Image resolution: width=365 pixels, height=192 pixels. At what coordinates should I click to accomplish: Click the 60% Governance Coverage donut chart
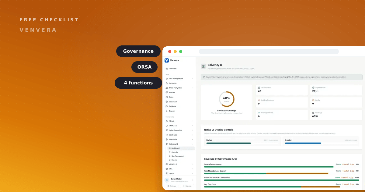(227, 99)
